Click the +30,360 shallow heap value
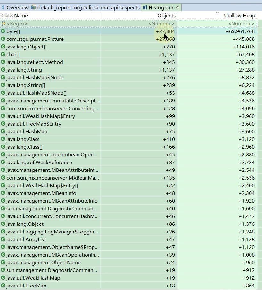The width and height of the screenshot is (262, 290). coord(245,62)
